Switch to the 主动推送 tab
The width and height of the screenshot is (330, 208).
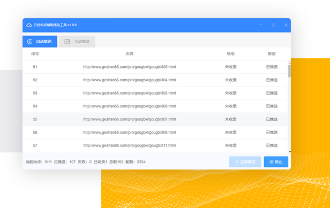point(77,42)
